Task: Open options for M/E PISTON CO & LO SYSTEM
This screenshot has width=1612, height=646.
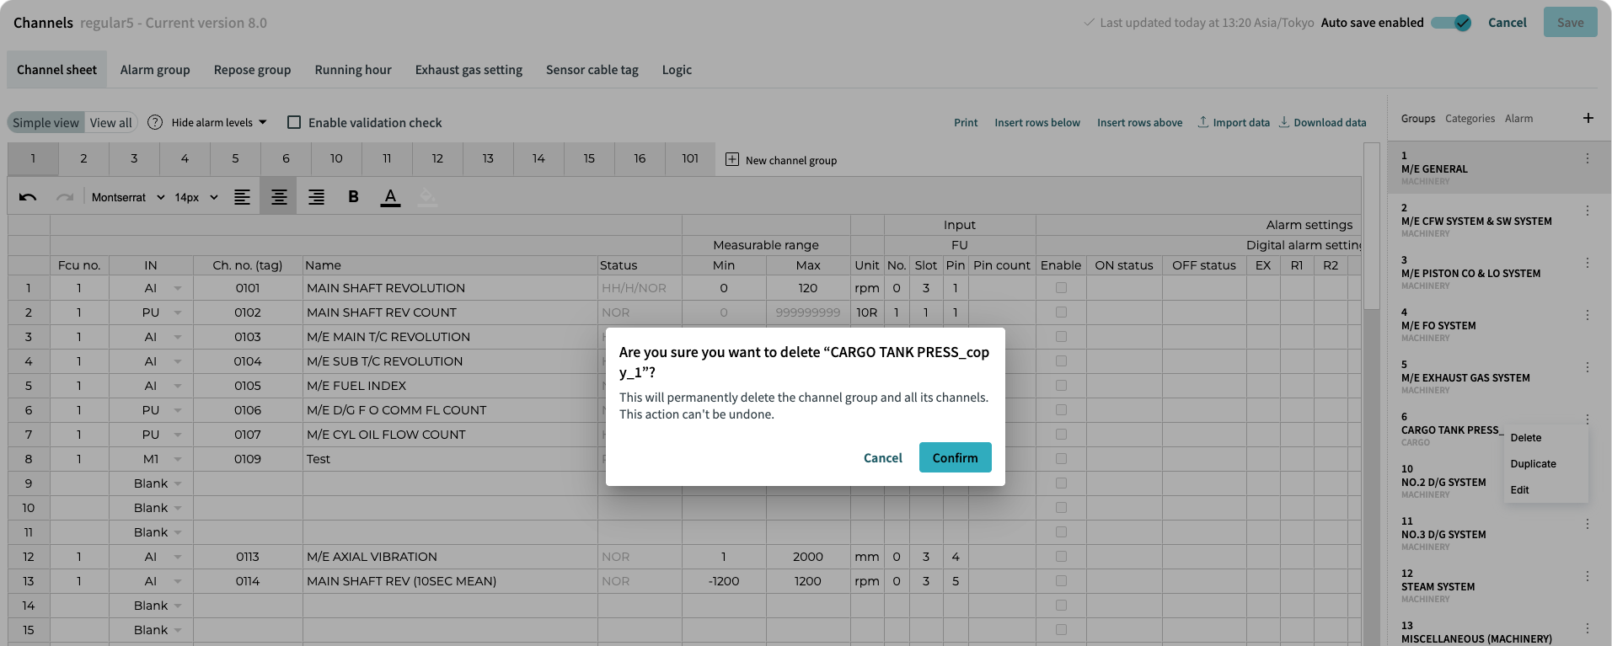Action: (1588, 263)
